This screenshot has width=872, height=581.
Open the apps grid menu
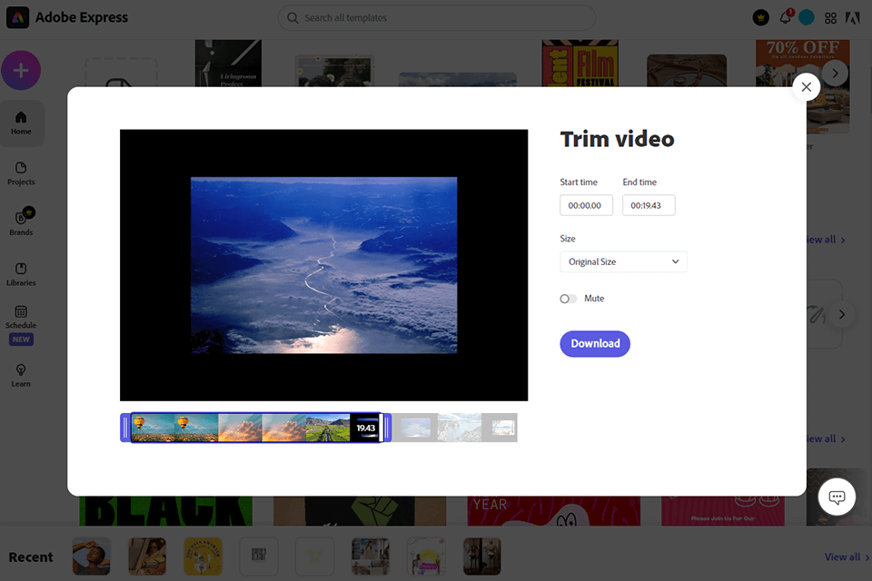830,17
